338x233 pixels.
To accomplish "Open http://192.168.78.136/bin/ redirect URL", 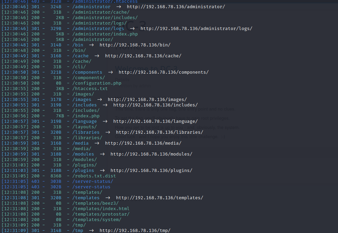I will [x=135, y=45].
